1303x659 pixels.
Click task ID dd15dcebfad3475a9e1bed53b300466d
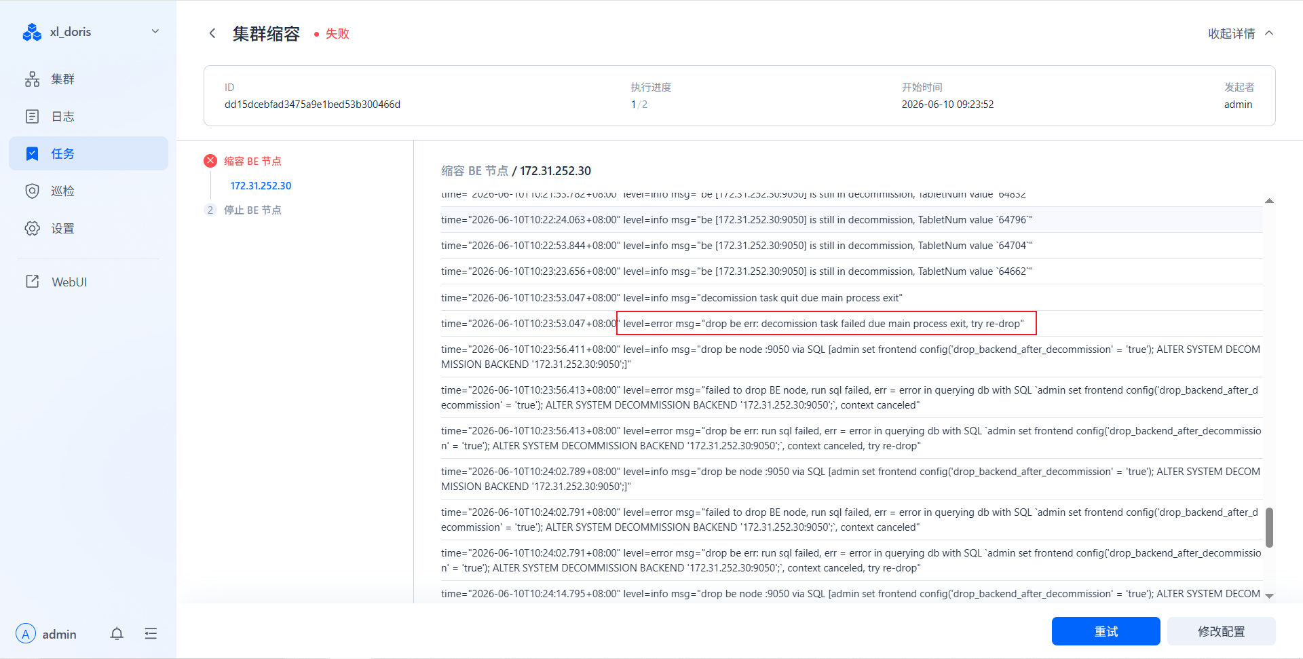(312, 105)
